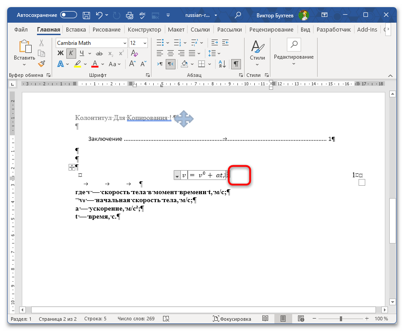Toggle bold formatting Ж
Viewport: 404px width, 331px height.
[x=60, y=53]
